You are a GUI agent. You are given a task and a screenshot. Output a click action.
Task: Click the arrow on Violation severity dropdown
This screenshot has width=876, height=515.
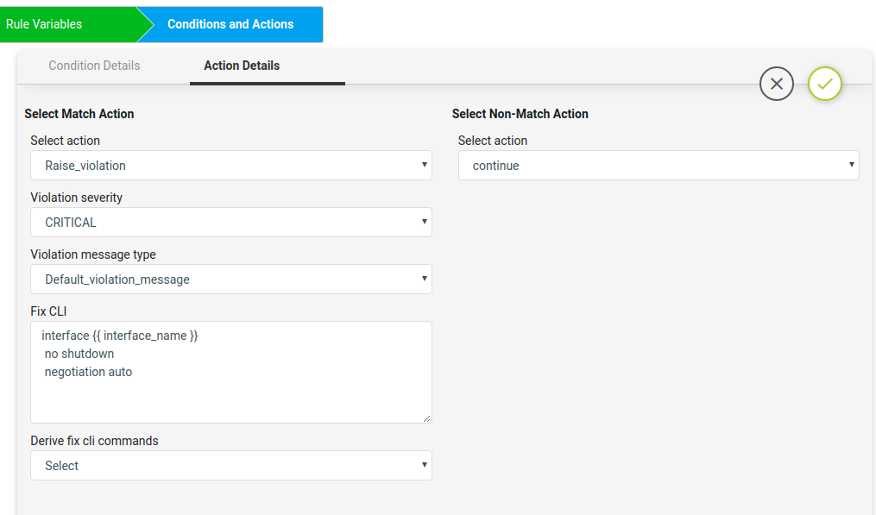click(424, 222)
